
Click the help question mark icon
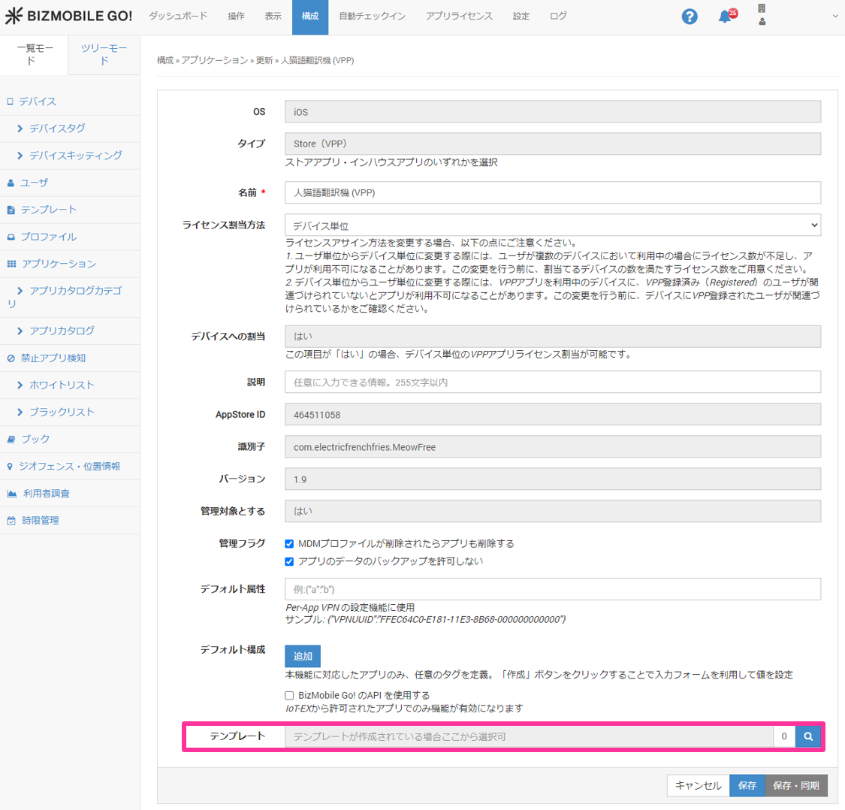689,17
